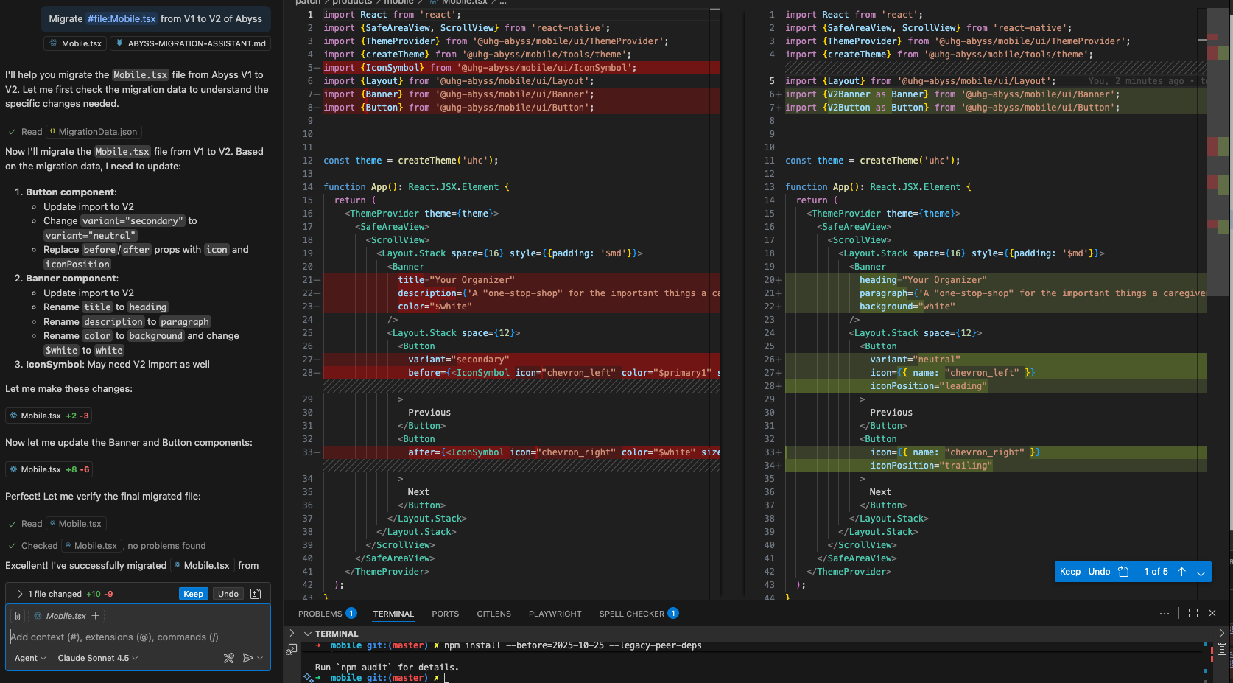Open the send options dropdown chevron
This screenshot has height=683, width=1233.
click(x=260, y=658)
